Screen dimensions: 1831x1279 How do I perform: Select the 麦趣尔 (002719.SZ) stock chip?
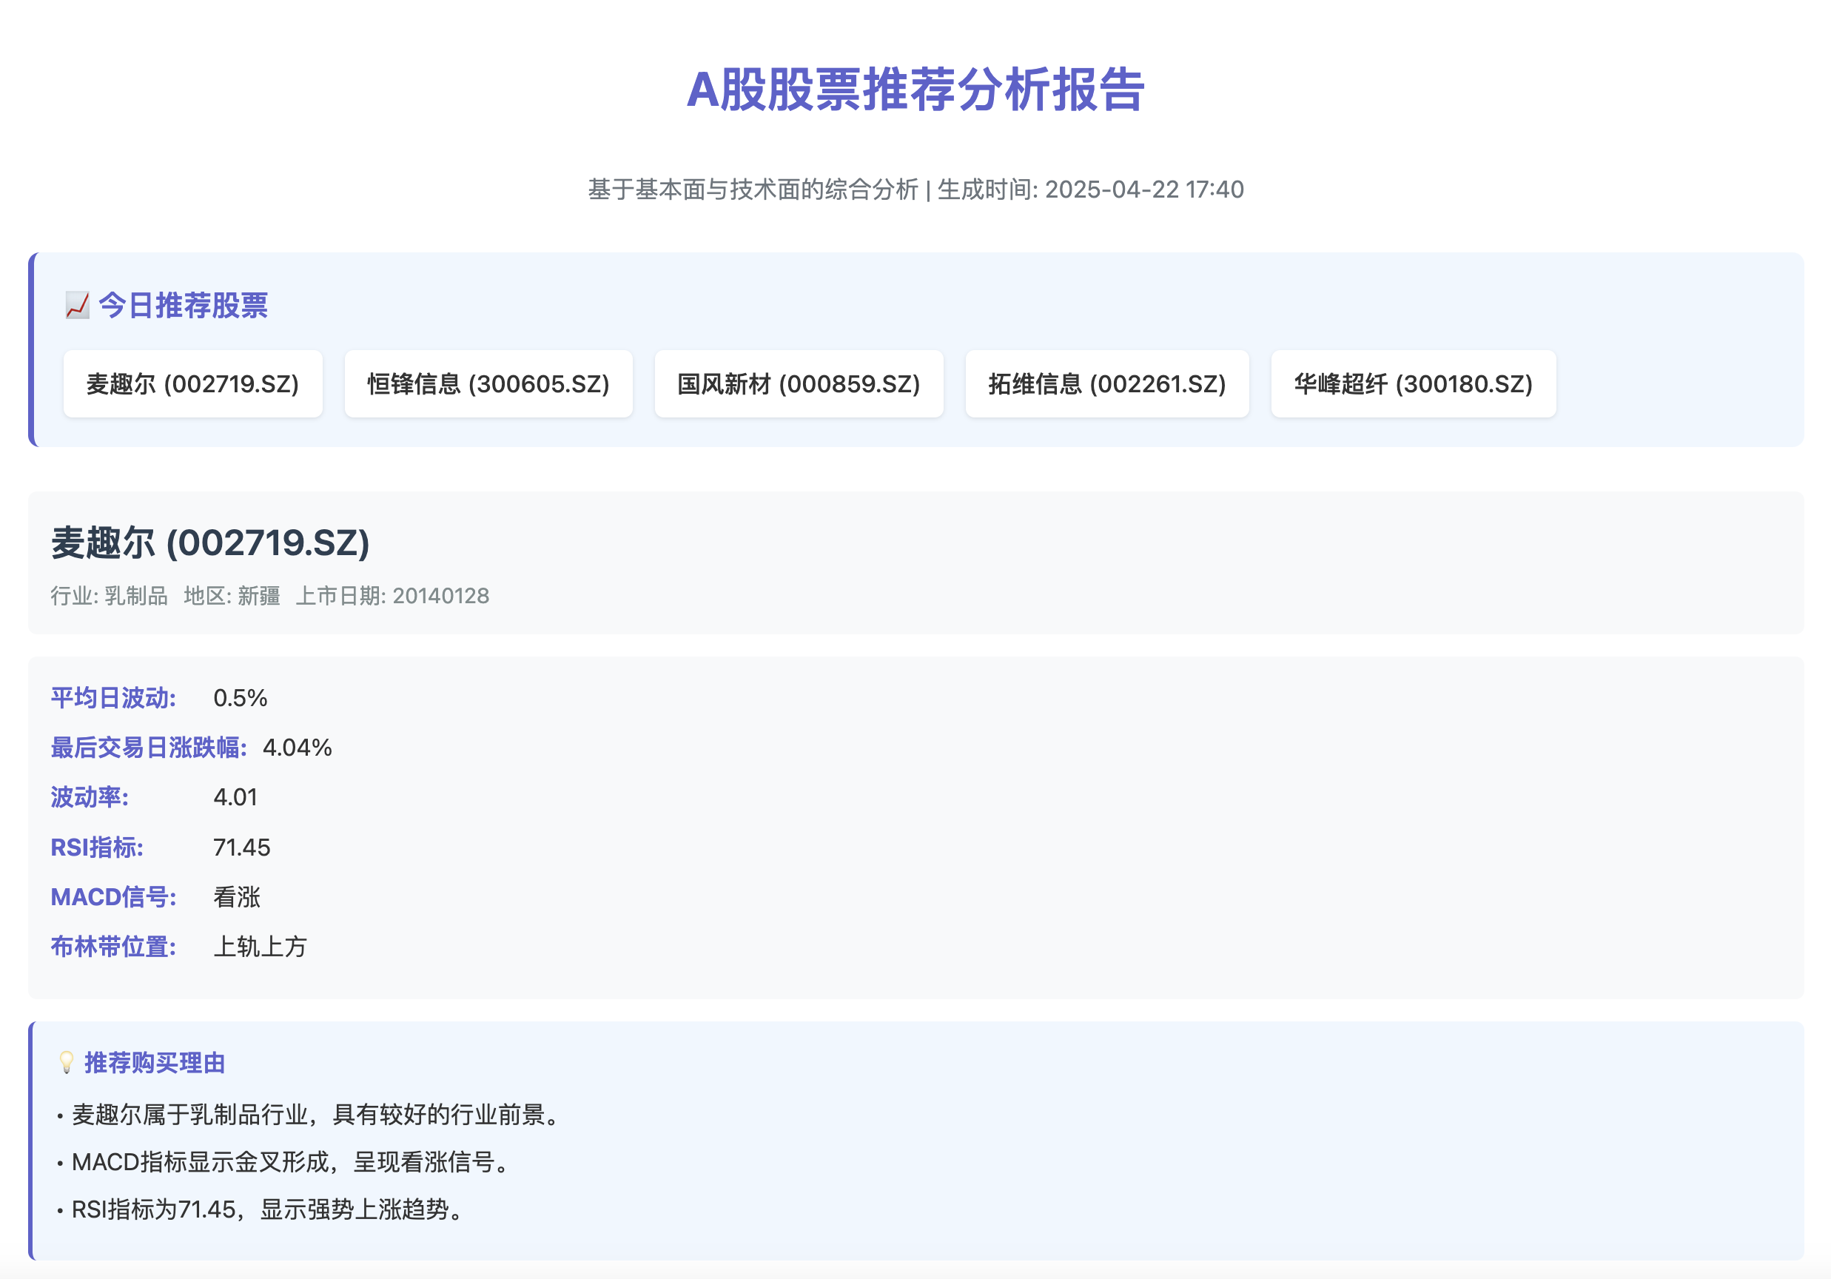(x=193, y=383)
